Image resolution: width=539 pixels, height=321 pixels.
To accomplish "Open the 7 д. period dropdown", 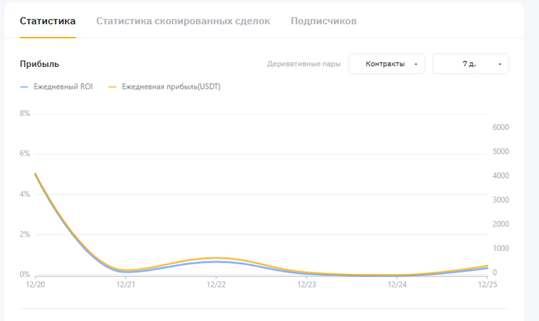I will 470,64.
